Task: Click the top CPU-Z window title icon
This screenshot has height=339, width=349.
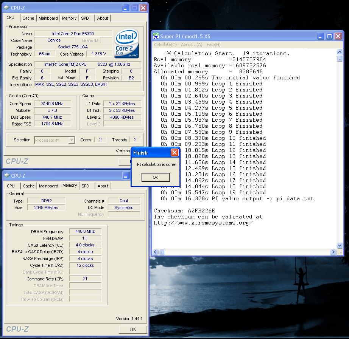Action: click(6, 8)
